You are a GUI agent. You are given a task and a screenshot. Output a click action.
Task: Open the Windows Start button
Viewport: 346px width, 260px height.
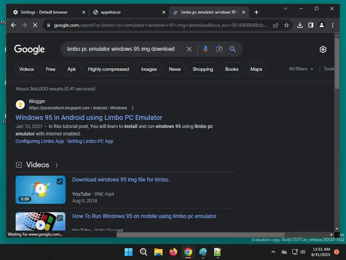tap(128, 252)
